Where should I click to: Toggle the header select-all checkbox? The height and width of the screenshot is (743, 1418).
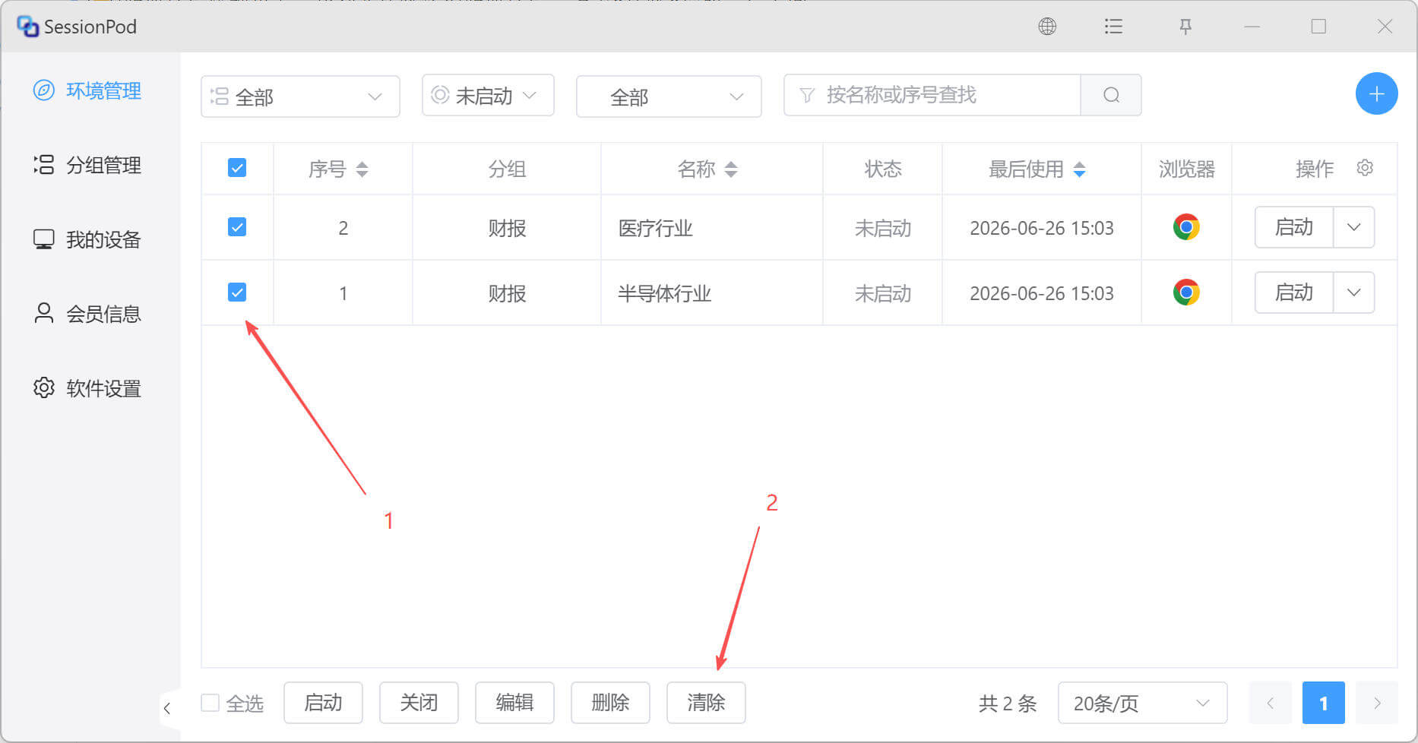[x=237, y=168]
